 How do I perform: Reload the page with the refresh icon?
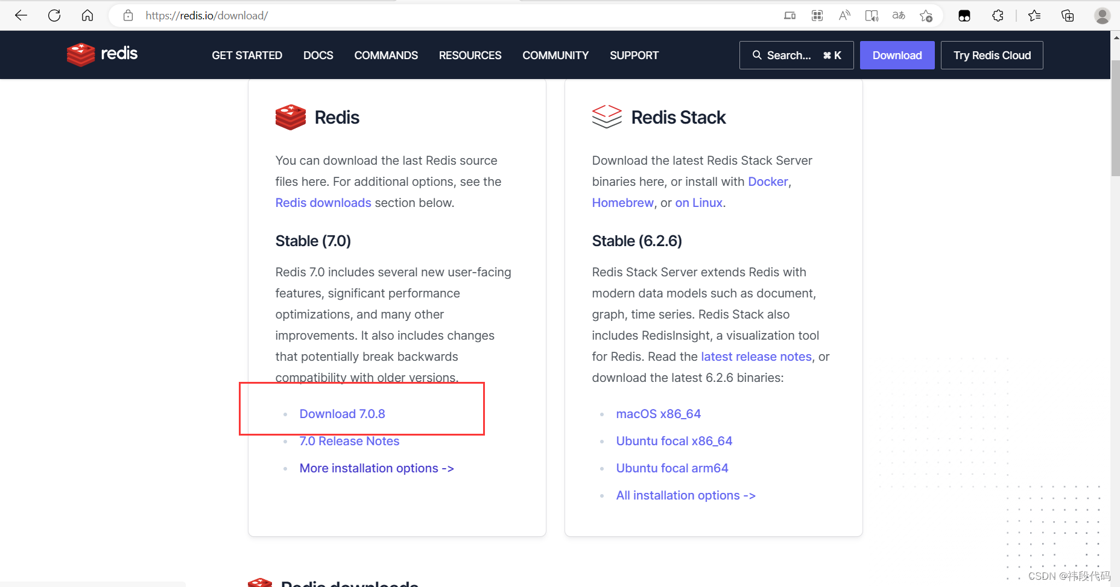(x=54, y=15)
